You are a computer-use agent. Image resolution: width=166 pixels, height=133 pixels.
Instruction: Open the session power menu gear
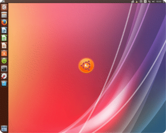[x=164, y=1]
